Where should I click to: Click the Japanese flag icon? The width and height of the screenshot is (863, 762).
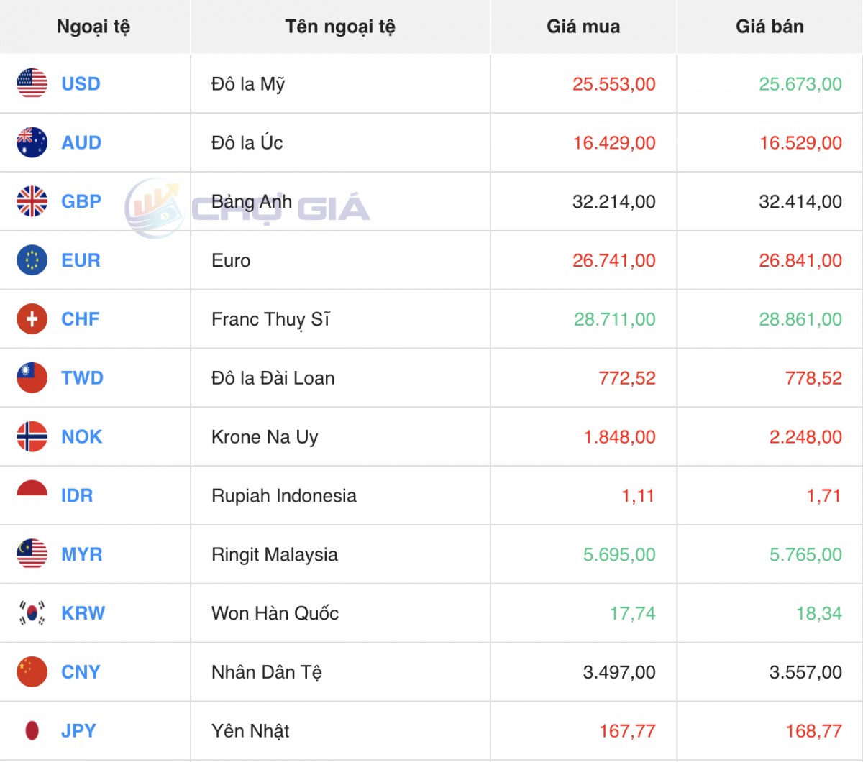coord(32,731)
